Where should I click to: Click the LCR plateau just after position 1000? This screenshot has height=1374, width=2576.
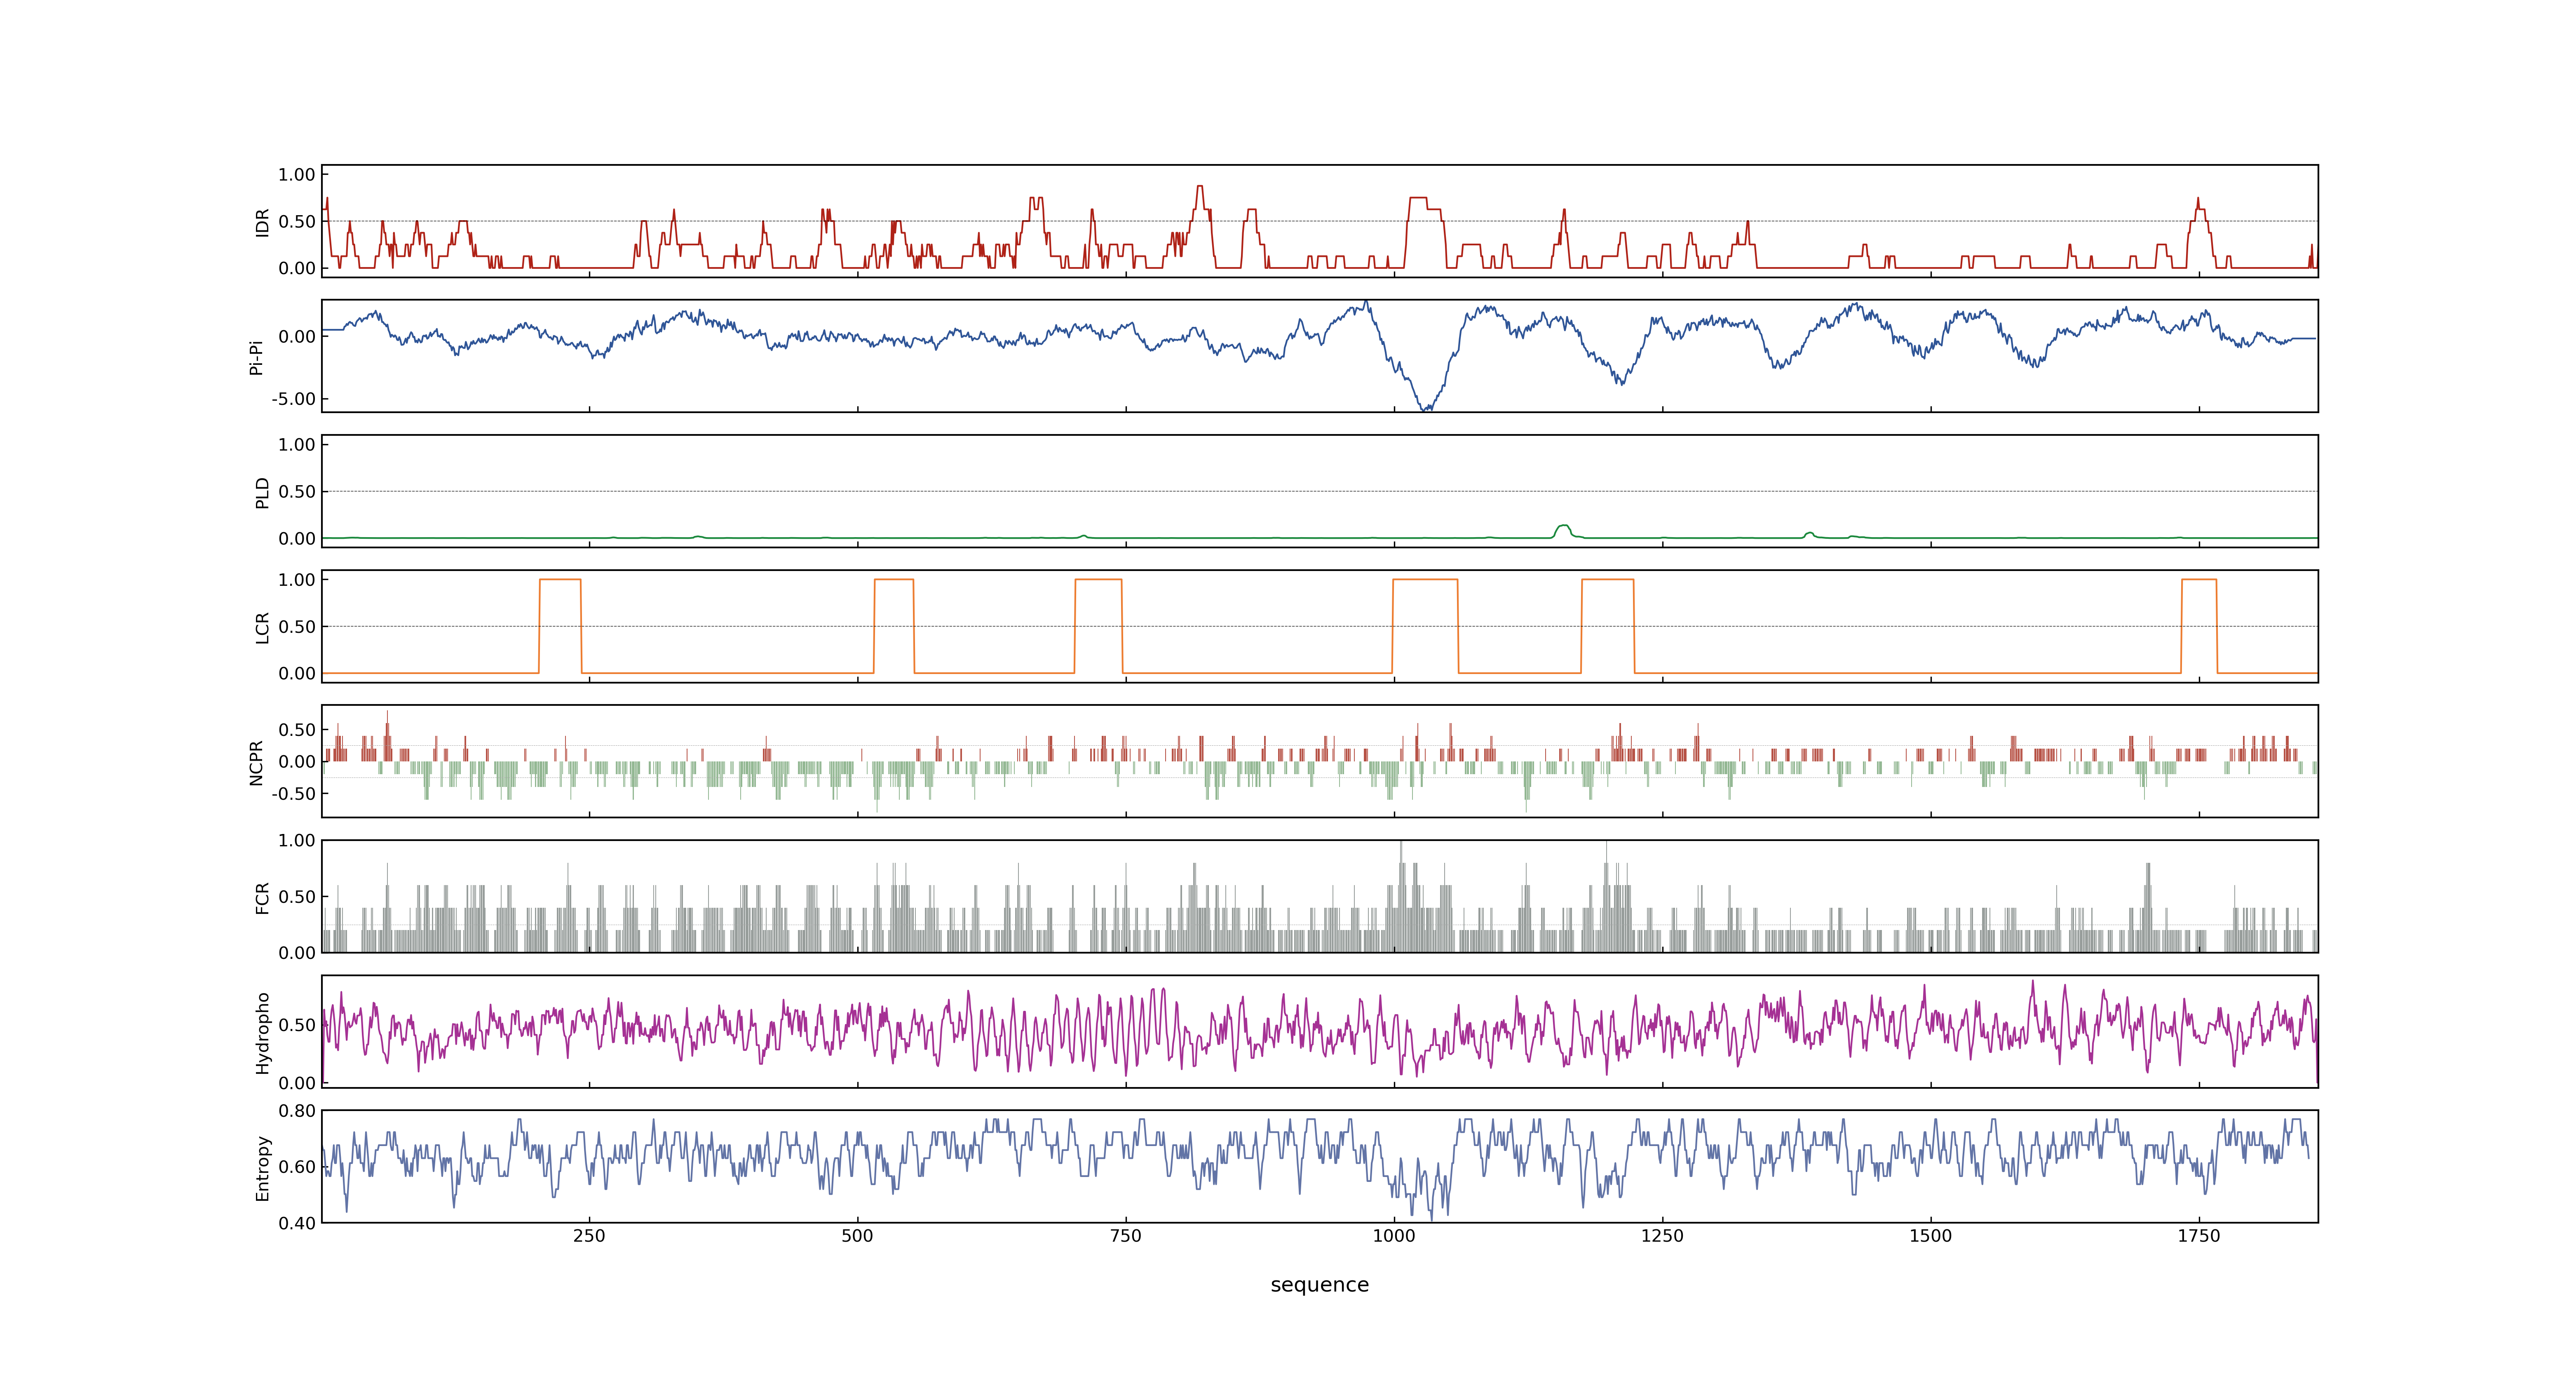(1425, 580)
